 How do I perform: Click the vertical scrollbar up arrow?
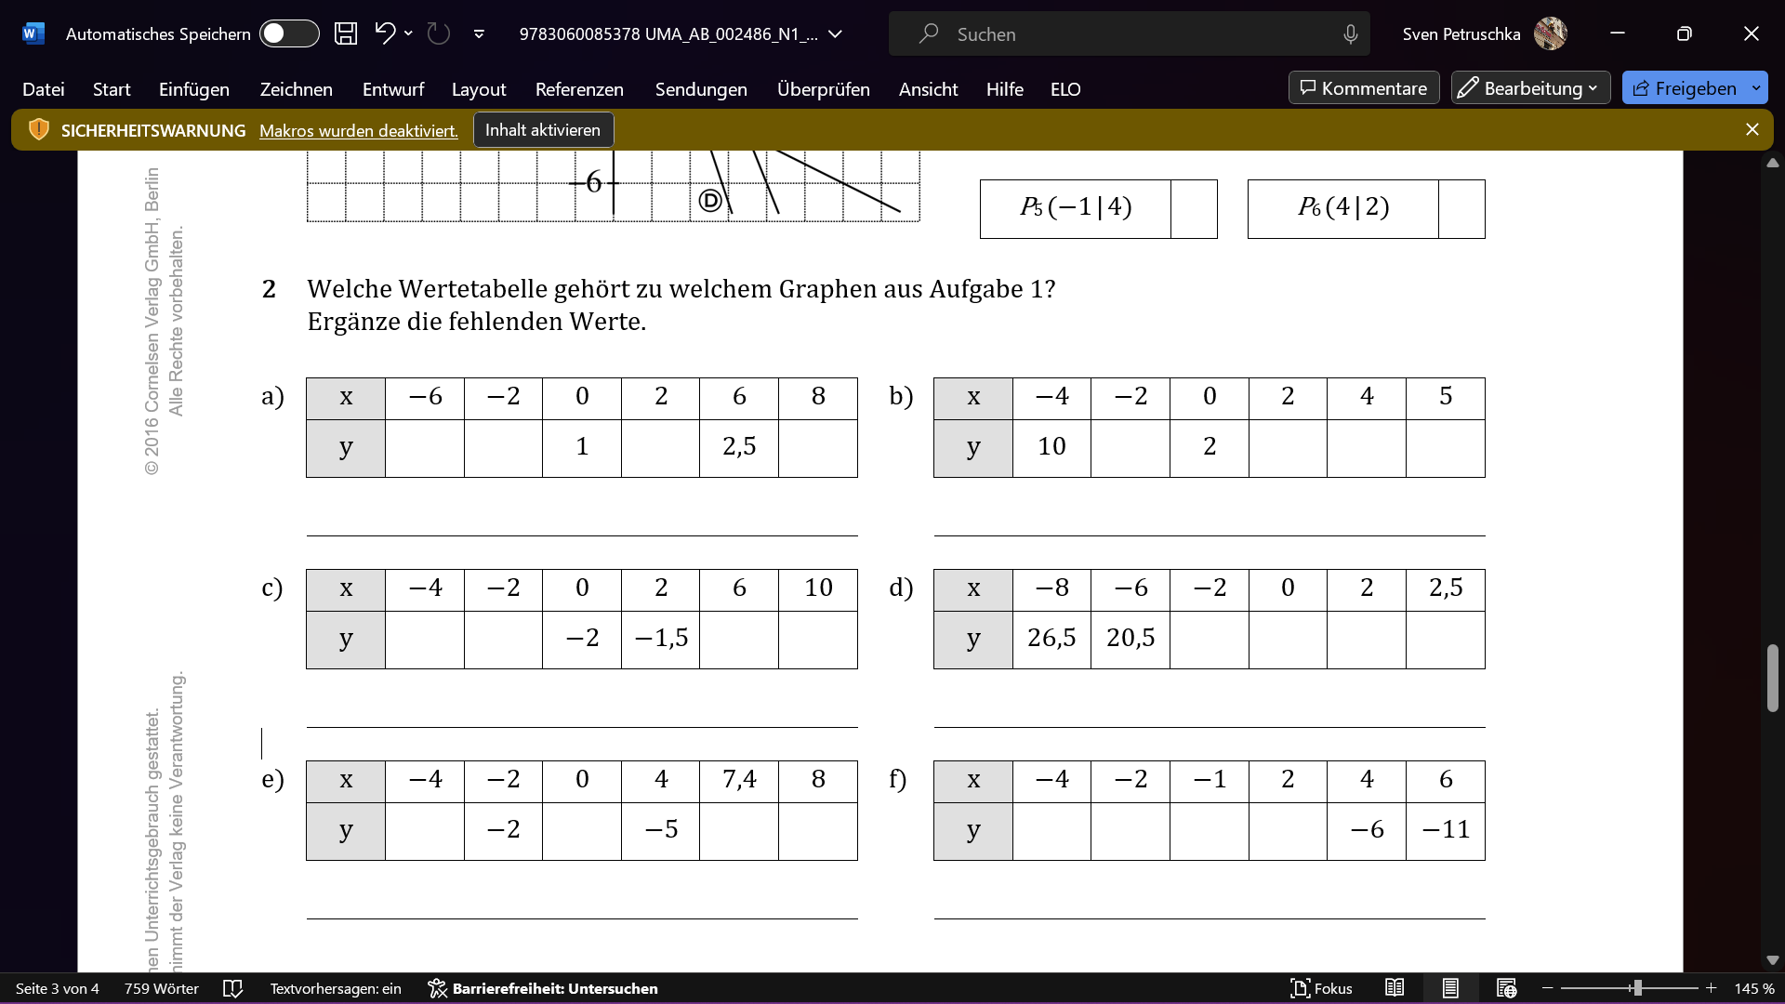[1772, 163]
